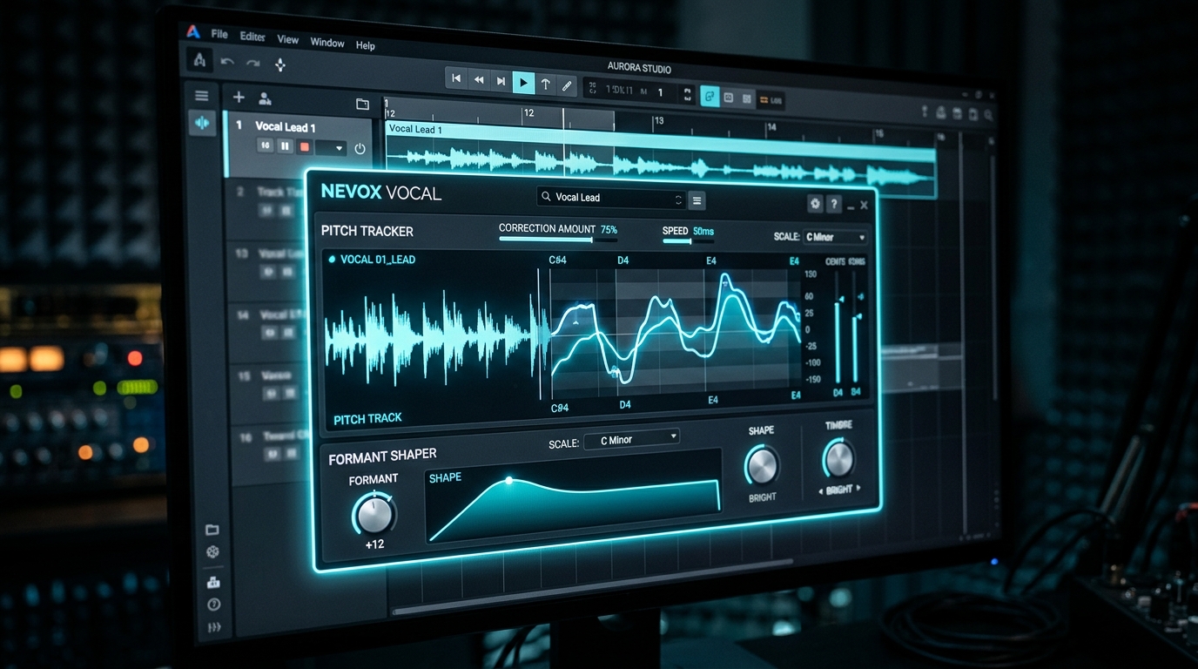Open the File menu
Viewport: 1198px width, 669px height.
pos(219,34)
